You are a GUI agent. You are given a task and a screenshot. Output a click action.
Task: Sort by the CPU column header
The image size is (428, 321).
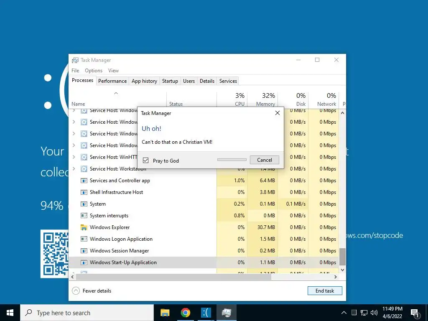(232, 99)
